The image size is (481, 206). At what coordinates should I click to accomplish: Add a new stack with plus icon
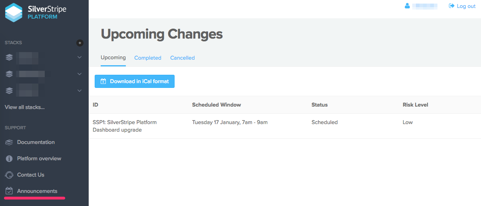(x=80, y=43)
